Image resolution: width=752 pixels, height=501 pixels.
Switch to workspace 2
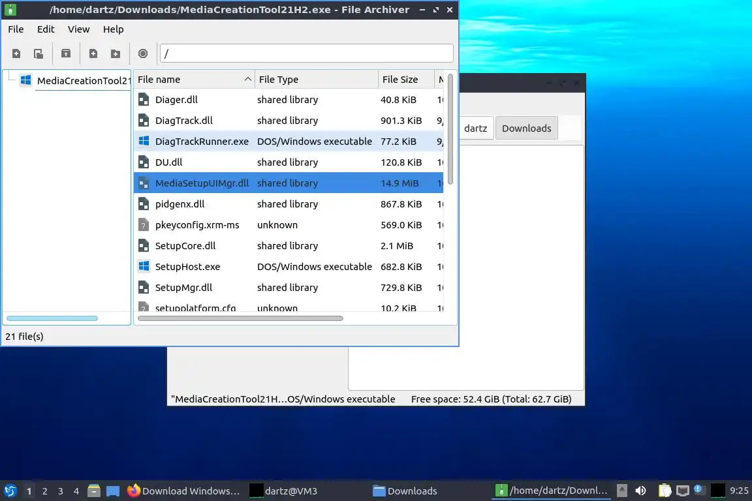[x=44, y=491]
